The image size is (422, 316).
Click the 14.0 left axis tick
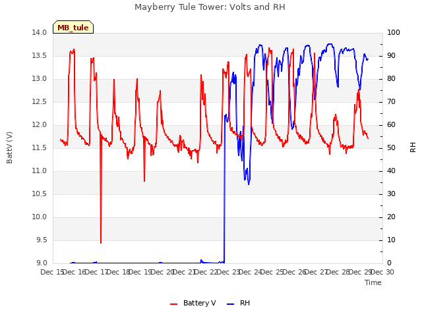point(40,33)
